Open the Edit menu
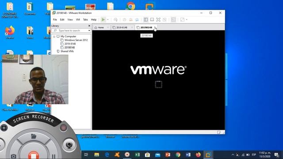 point(62,19)
